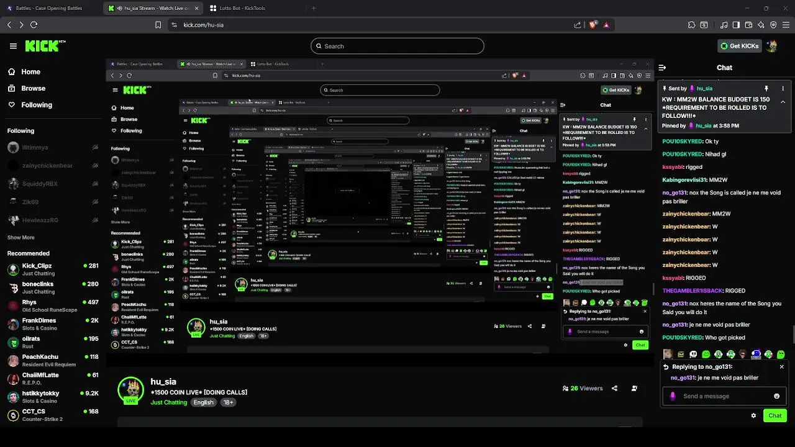Open the browser main hamburger menu
The image size is (795, 447).
[786, 25]
